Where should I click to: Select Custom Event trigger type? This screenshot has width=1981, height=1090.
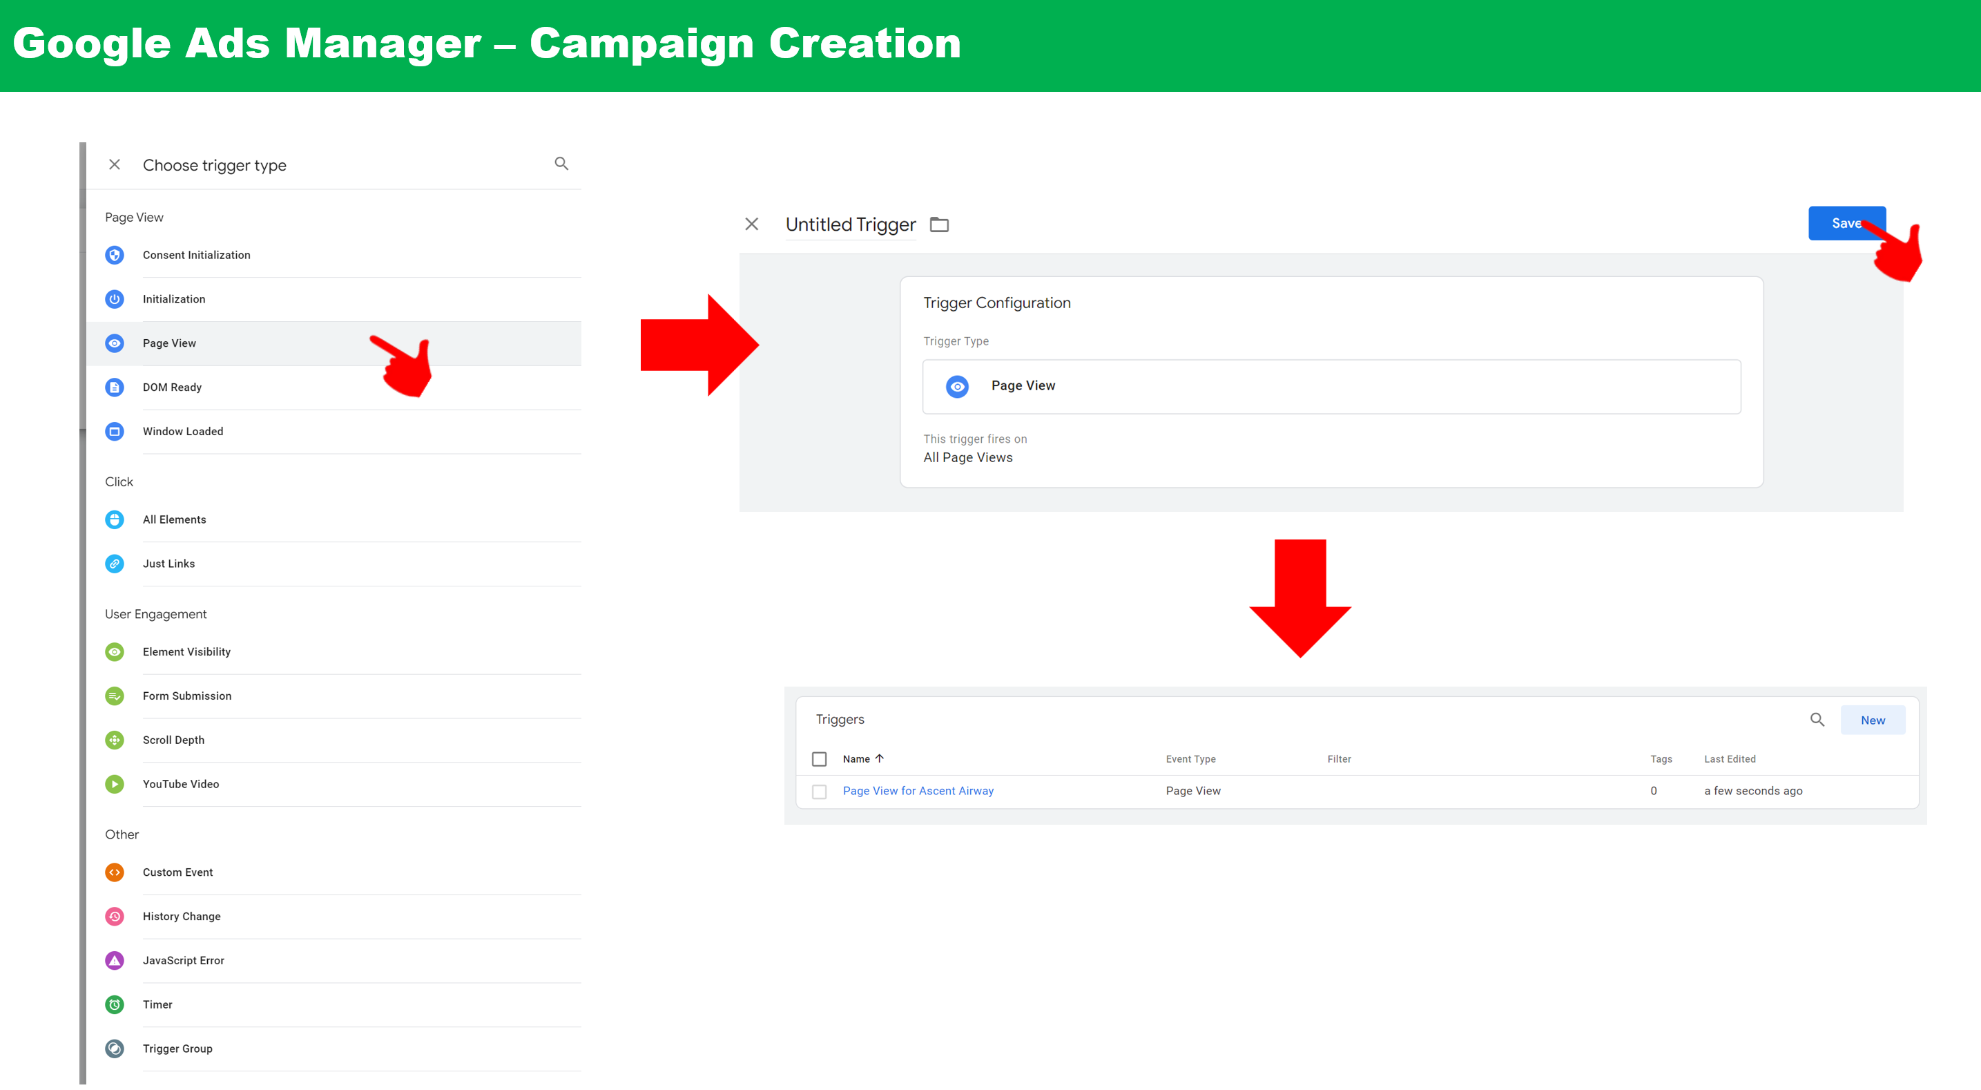coord(177,872)
